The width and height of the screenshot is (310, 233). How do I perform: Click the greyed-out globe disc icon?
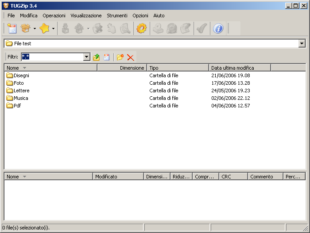[172, 28]
